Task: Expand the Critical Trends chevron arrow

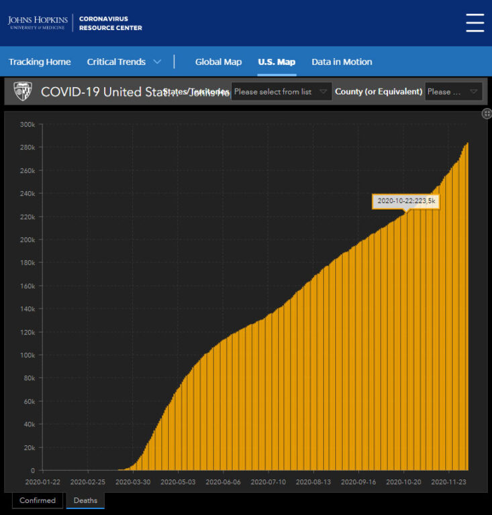Action: (158, 62)
